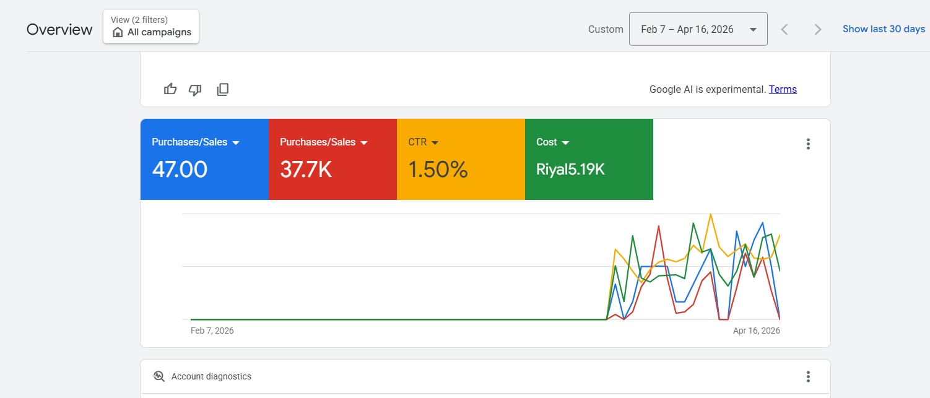Viewport: 930px width, 398px height.
Task: Click the thumbs up feedback icon
Action: (170, 89)
